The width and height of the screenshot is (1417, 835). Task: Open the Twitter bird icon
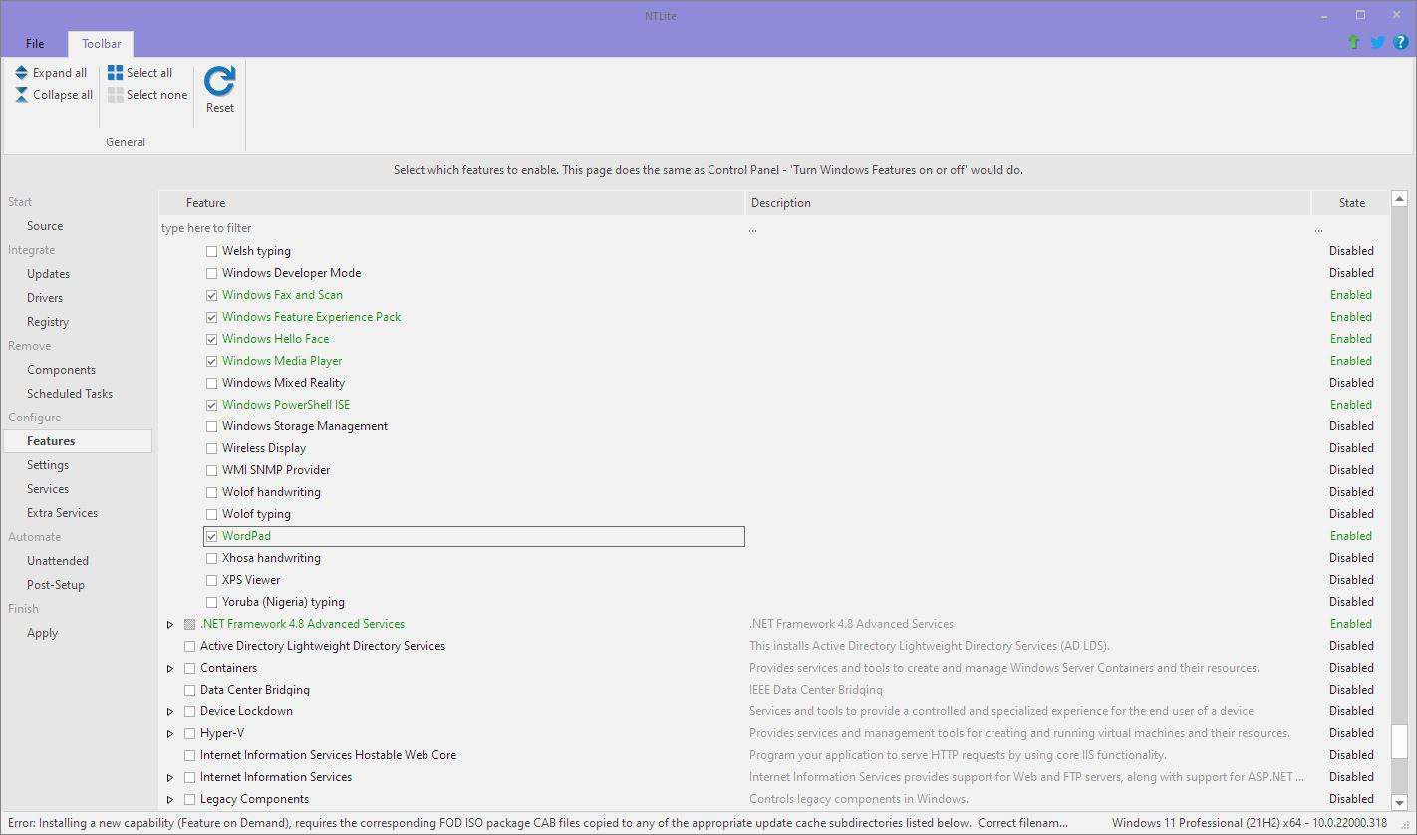click(x=1377, y=42)
